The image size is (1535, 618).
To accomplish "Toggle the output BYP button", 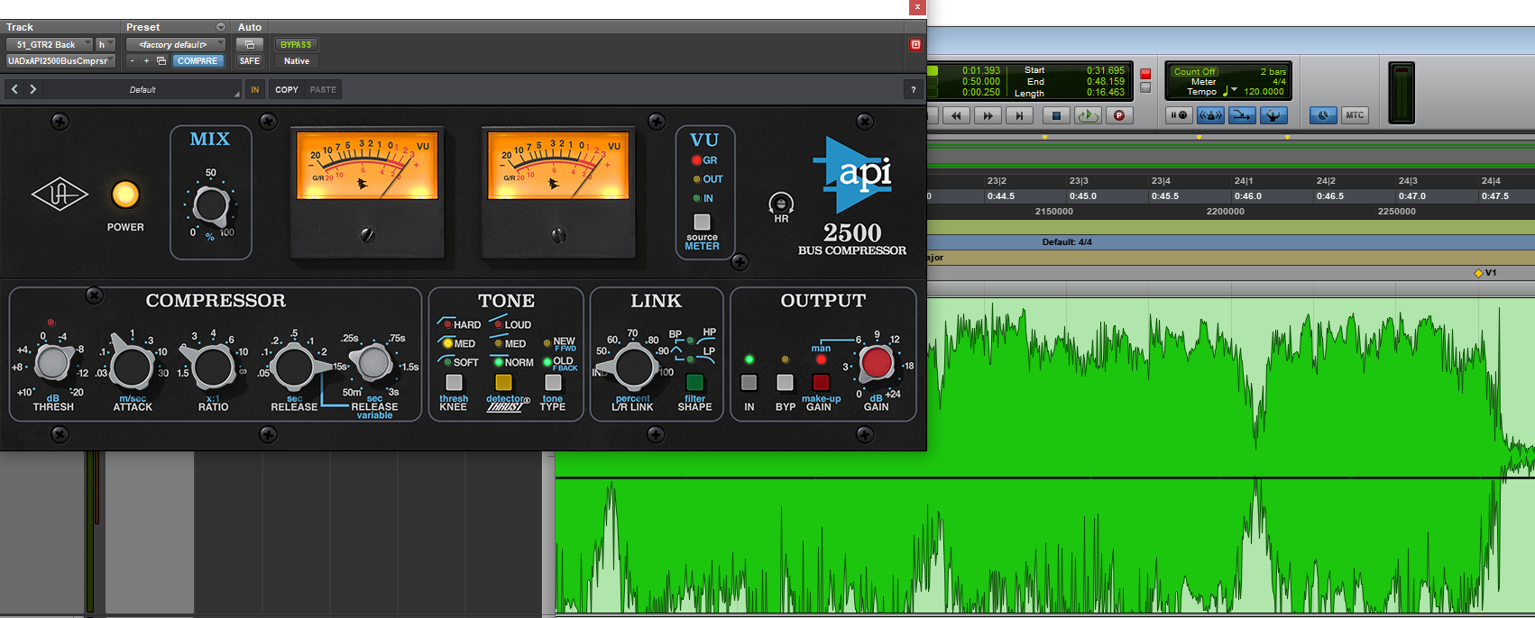I will tap(785, 382).
